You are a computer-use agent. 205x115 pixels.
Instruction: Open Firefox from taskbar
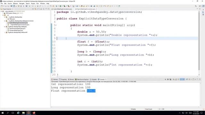point(34,113)
